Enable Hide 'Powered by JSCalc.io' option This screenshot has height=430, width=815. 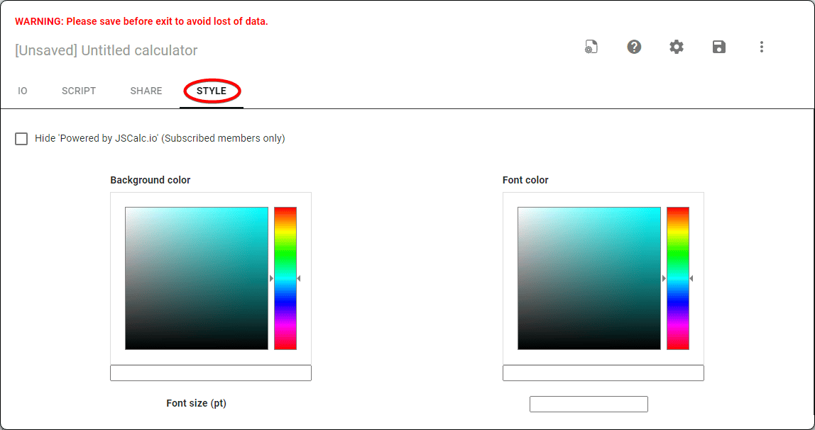[x=21, y=138]
